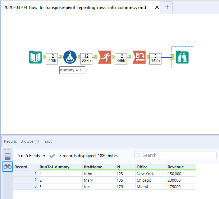
Task: Click the Revenue cell '150,000'
Action: pos(181,174)
